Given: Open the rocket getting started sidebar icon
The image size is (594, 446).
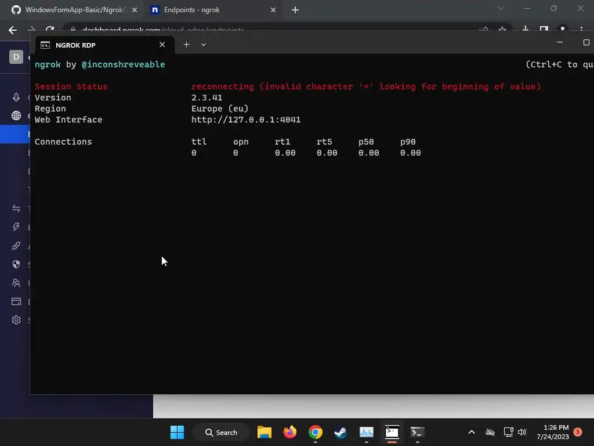Looking at the screenshot, I should [x=16, y=97].
